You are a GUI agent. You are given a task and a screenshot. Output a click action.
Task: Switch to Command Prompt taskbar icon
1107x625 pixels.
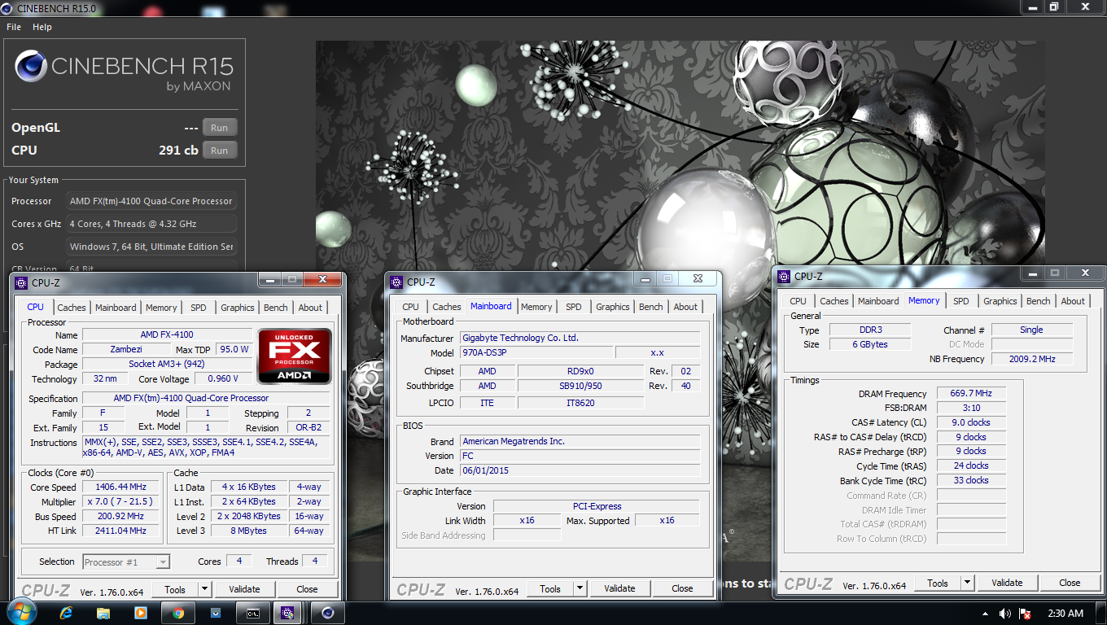[253, 613]
